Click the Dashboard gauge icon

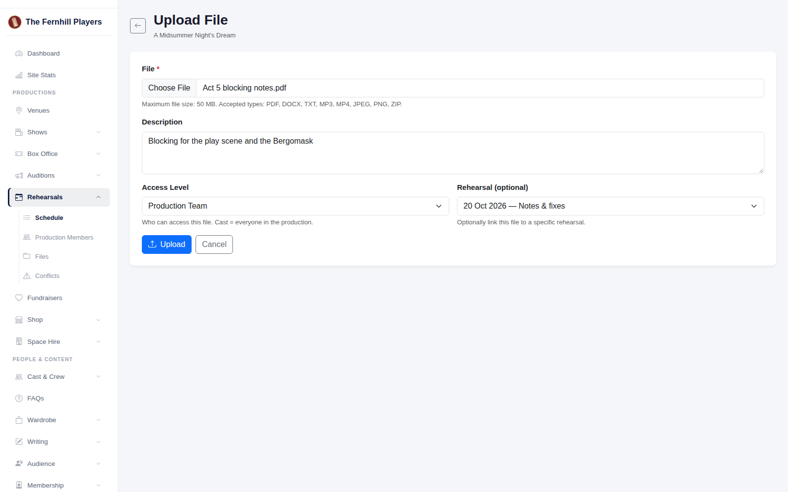pos(19,54)
